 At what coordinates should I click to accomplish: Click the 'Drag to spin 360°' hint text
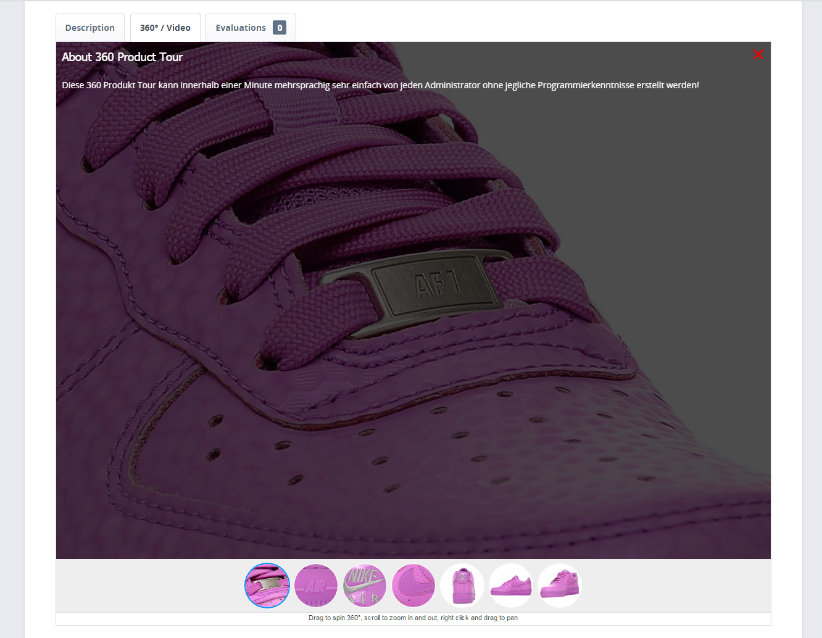[413, 618]
